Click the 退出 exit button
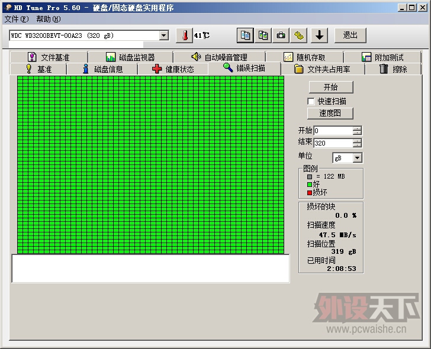The width and height of the screenshot is (431, 349). tap(350, 35)
